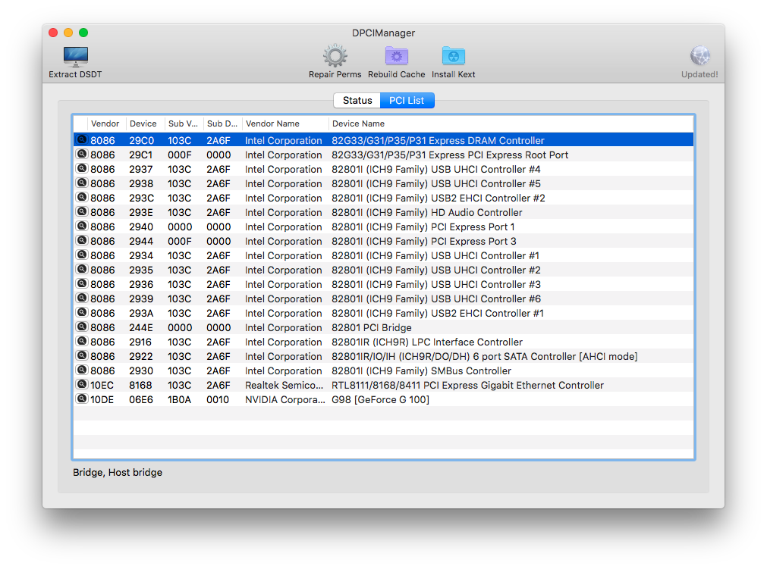Screen dimensions: 767x569
Task: Click the device ID 293E cell
Action: (141, 212)
